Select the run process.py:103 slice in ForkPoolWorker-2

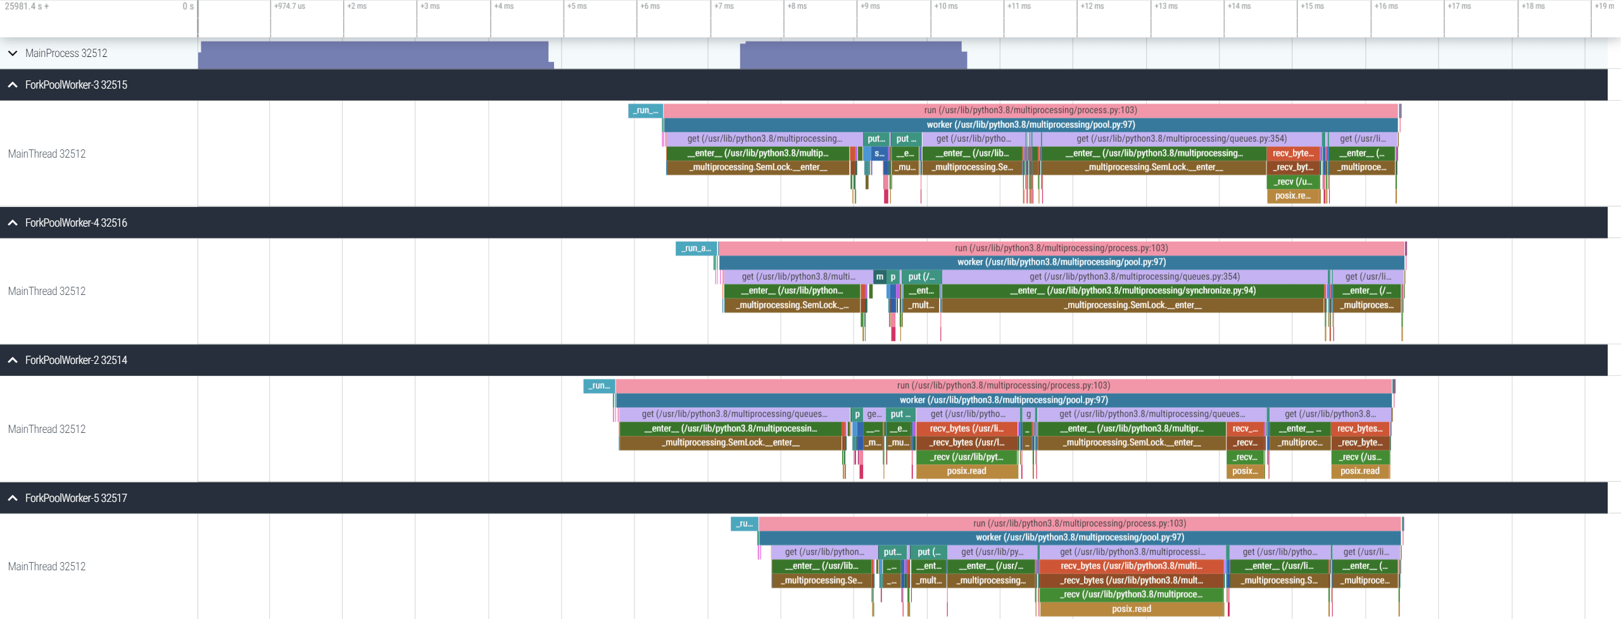tap(1004, 385)
